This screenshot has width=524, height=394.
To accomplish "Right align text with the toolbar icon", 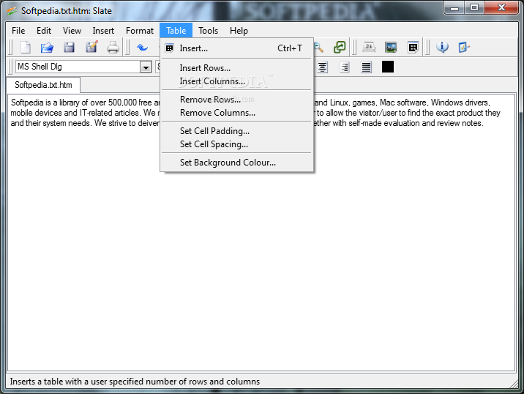I will tap(345, 67).
